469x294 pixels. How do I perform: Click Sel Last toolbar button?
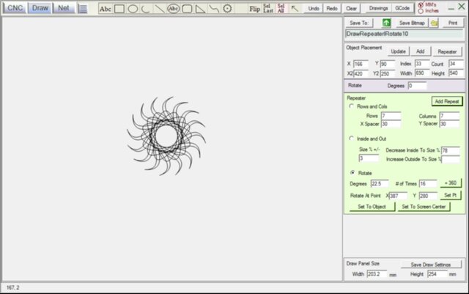click(268, 8)
